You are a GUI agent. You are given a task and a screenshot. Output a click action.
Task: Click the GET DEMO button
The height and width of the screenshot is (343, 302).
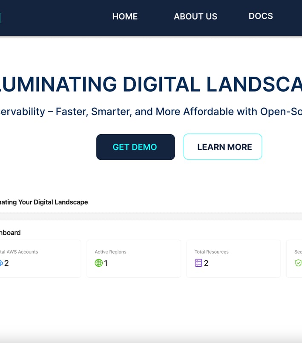tap(135, 147)
